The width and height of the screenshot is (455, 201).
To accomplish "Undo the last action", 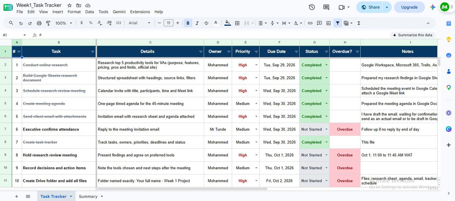I will click(20, 23).
